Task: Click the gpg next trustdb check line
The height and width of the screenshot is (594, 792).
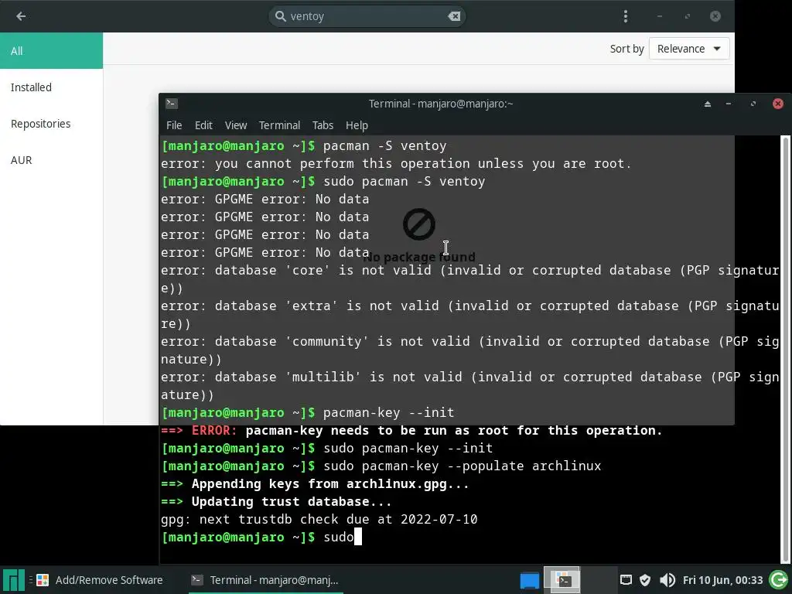Action: [x=319, y=519]
